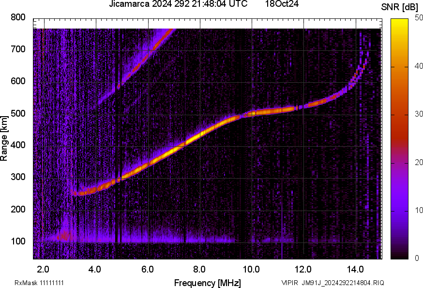Click the x-axis tick label '10.0'

(251, 269)
